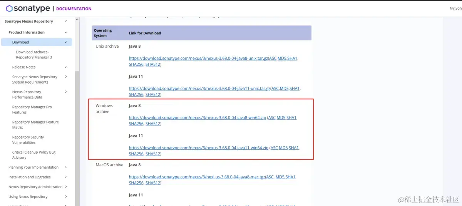Open MD5 checksum for java8-unix archive
462x206 pixels.
click(283, 59)
